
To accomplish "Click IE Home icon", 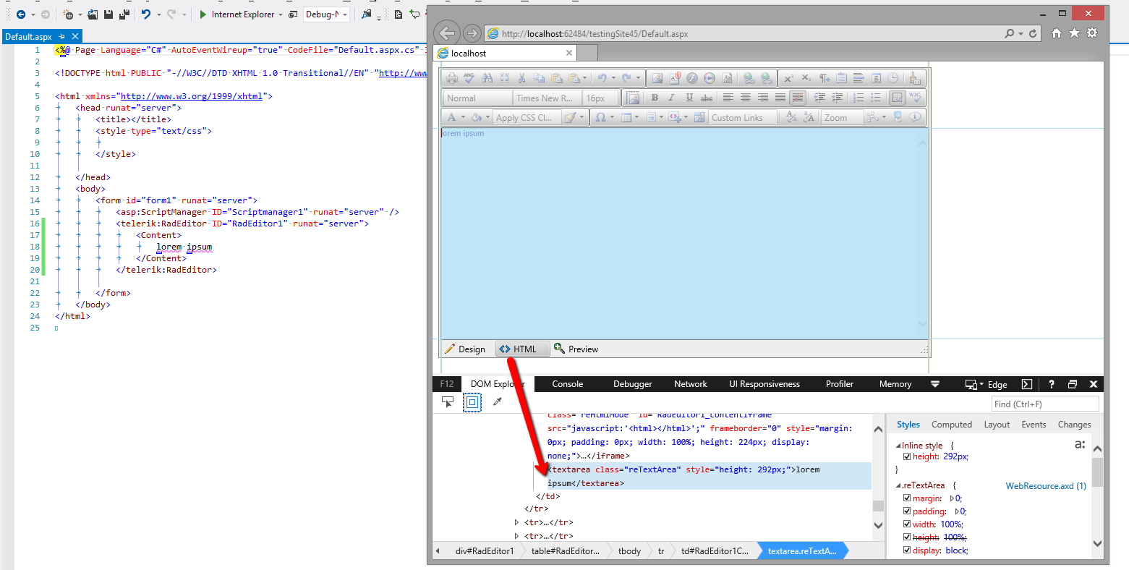I will coord(1057,33).
